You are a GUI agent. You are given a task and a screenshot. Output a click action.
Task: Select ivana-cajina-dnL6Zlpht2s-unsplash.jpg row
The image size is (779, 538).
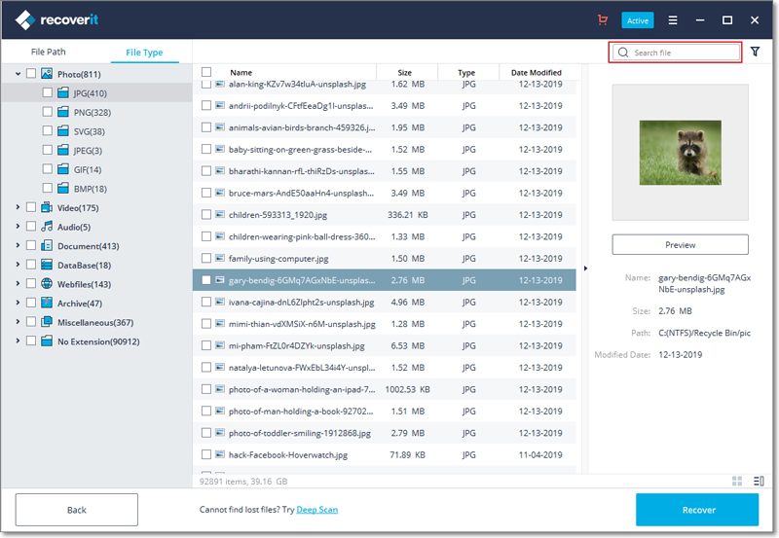tap(384, 302)
